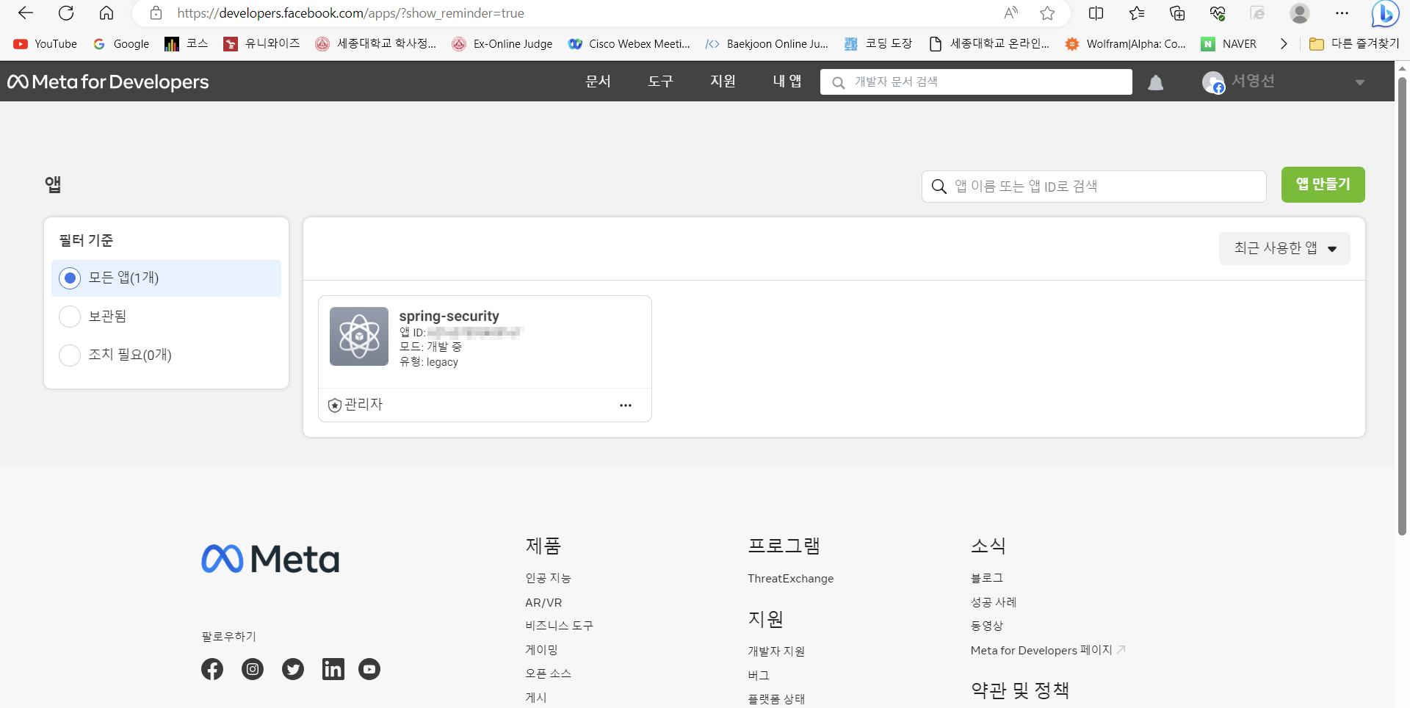This screenshot has height=708, width=1410.
Task: Show more bookmarks with the chevron arrow
Action: [1284, 44]
